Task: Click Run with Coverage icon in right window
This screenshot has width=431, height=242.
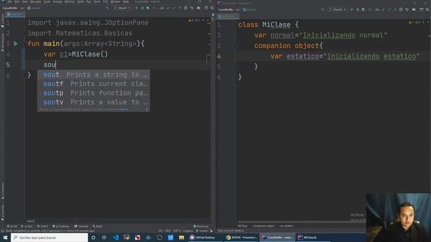Action: click(364, 9)
